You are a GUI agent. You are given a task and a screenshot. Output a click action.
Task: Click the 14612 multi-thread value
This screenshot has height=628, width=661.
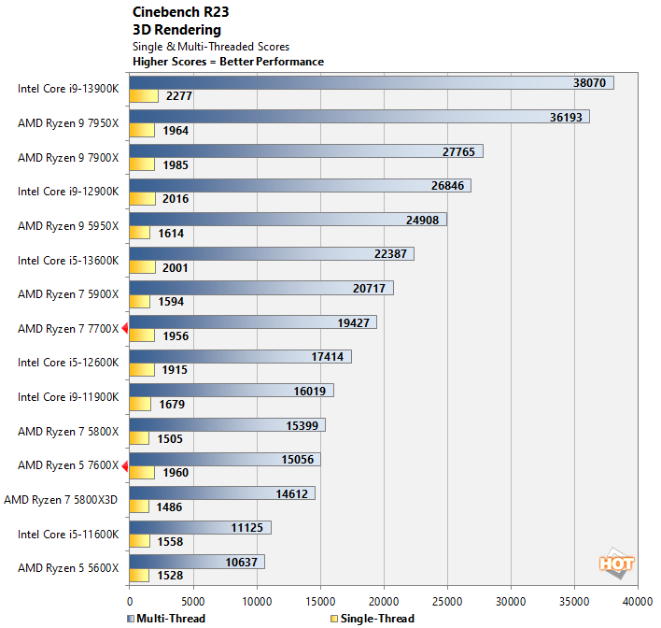291,493
